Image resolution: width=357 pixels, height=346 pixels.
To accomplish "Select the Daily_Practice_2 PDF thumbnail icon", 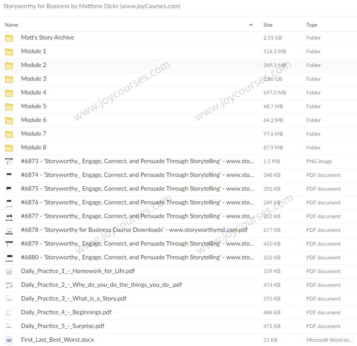I will coord(9,285).
